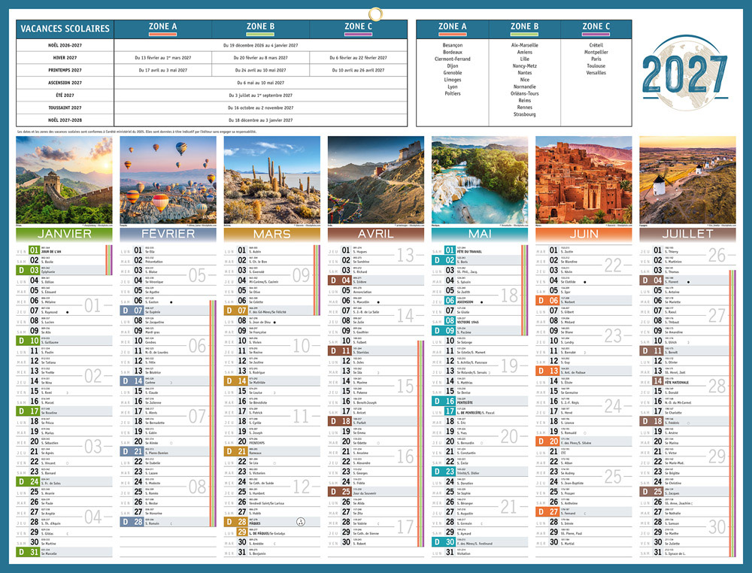Click the purple bar under ZONE C in holiday table

[358, 34]
